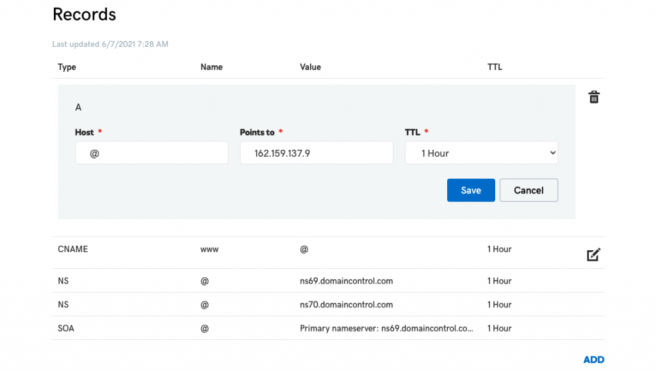Click the TTL column header
The image size is (656, 370).
(x=495, y=67)
